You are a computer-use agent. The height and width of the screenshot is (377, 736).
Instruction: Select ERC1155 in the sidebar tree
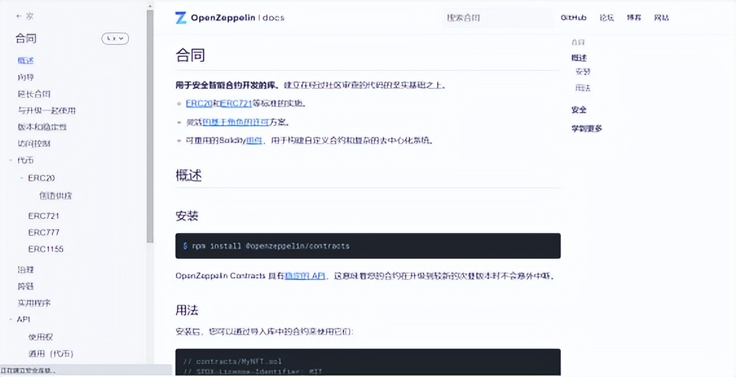pos(46,249)
